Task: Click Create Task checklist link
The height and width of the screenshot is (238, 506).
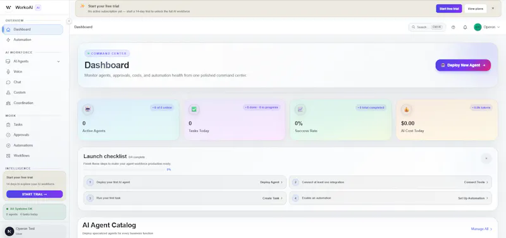Action: click(273, 198)
